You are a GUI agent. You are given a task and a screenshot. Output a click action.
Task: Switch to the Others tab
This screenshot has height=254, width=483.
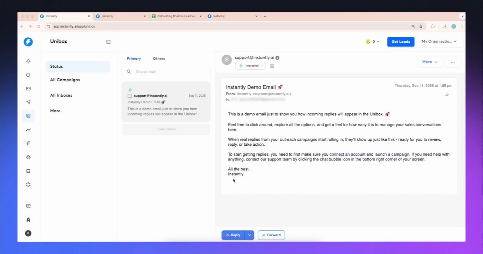(159, 59)
